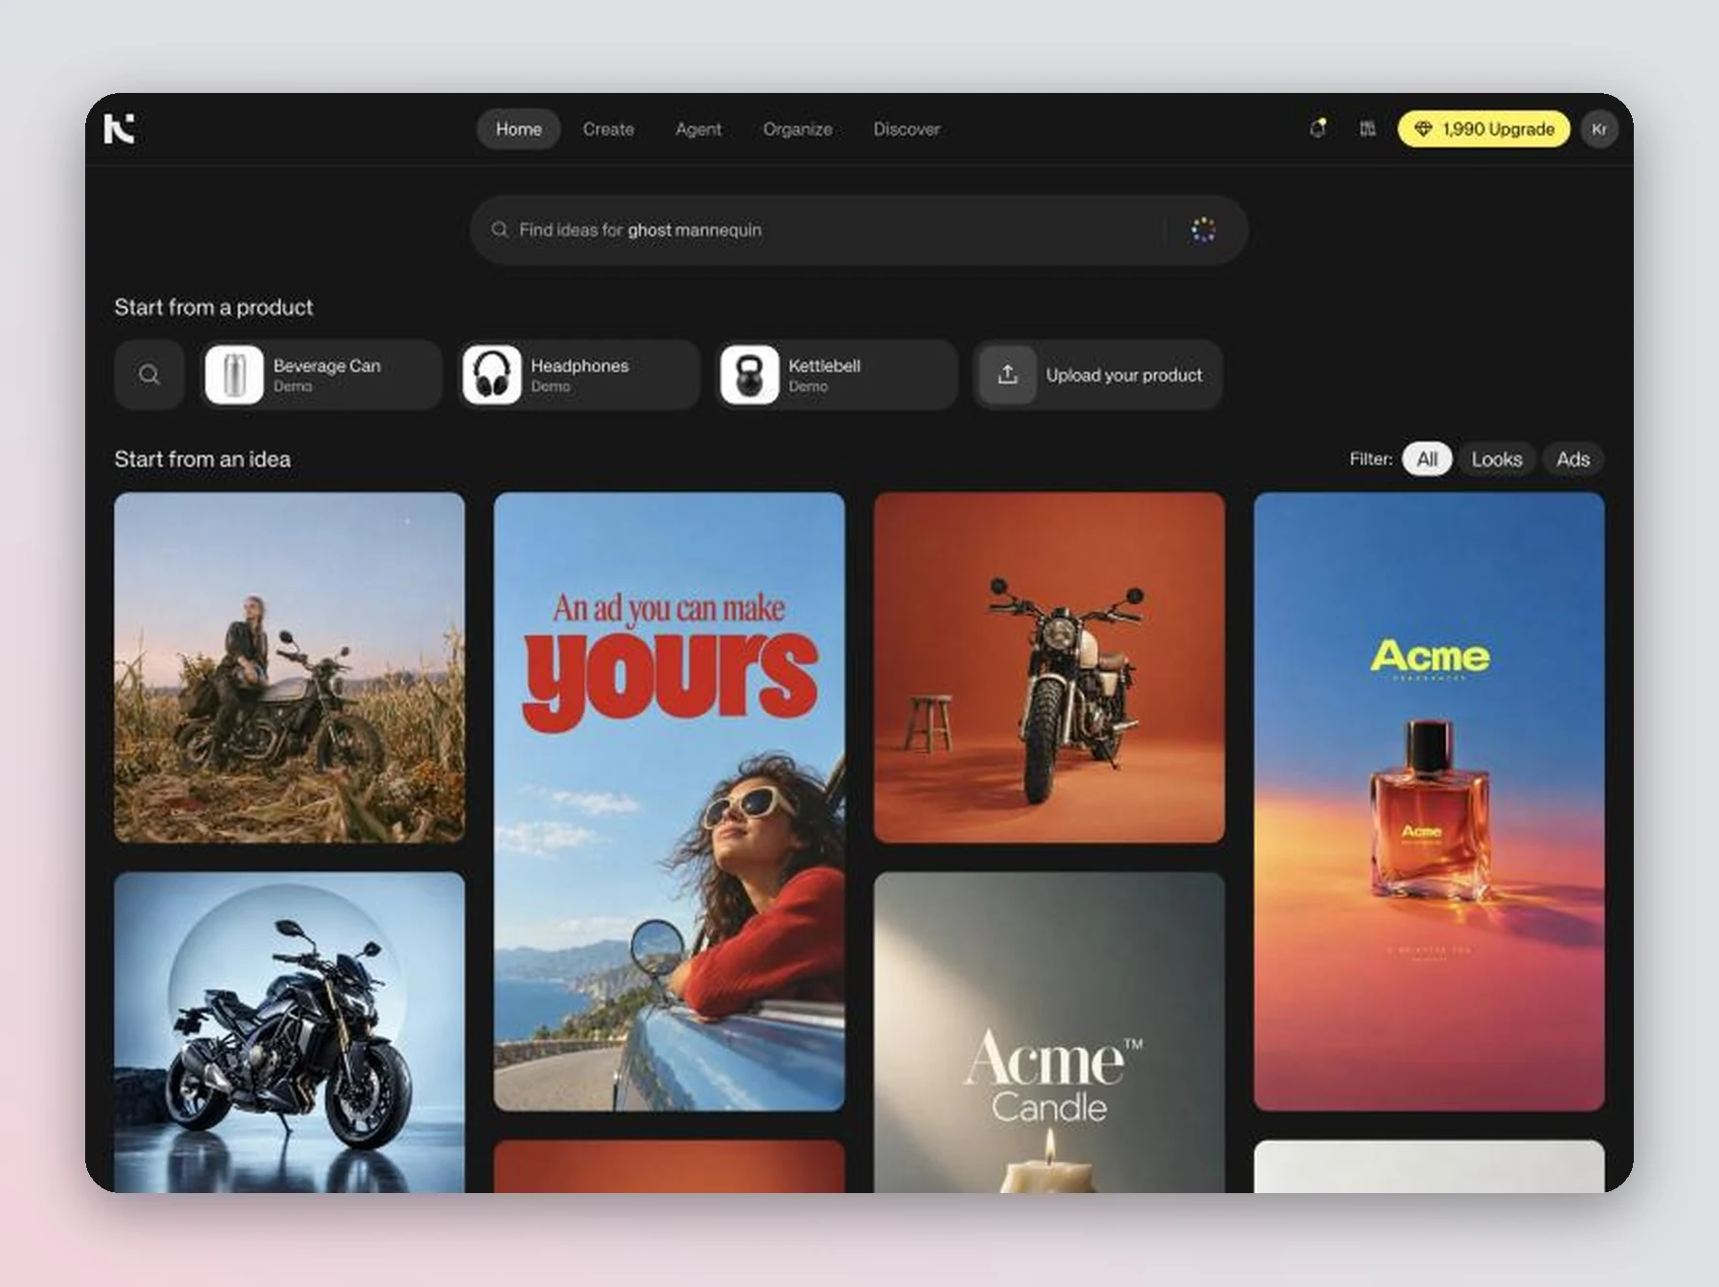This screenshot has width=1719, height=1287.
Task: Click the app logo in the top bar
Action: [x=119, y=129]
